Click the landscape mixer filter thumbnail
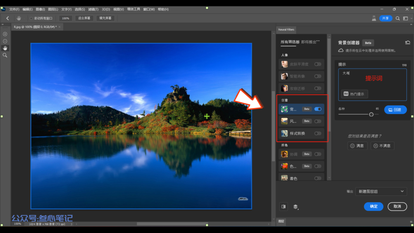414x233 pixels. click(284, 121)
